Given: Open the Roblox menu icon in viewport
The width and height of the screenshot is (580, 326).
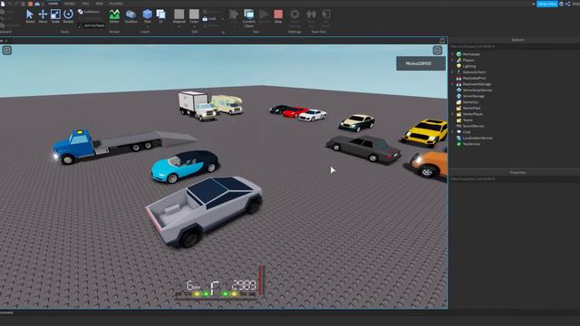Looking at the screenshot, I should (x=7, y=51).
